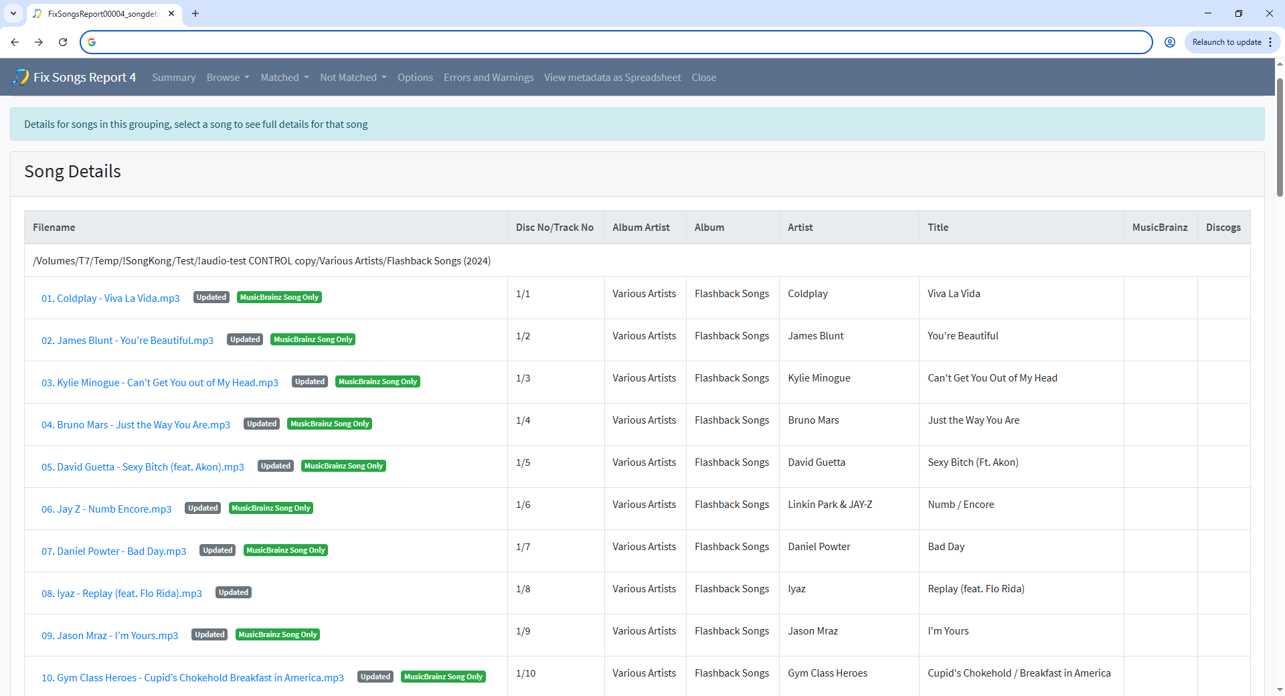The height and width of the screenshot is (696, 1285).
Task: Expand the Not Matched dropdown
Action: pyautogui.click(x=353, y=78)
